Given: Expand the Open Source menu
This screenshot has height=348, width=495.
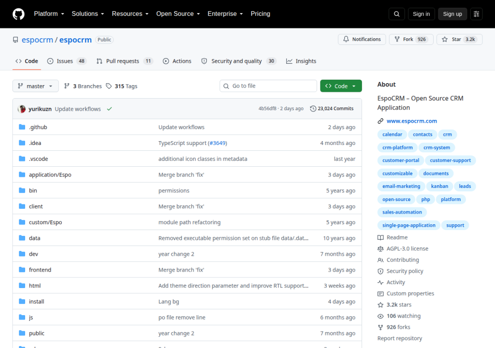Looking at the screenshot, I should [x=178, y=14].
